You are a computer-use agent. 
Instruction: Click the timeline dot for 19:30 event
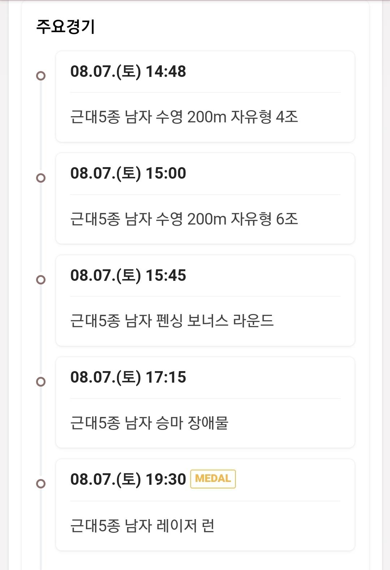41,484
